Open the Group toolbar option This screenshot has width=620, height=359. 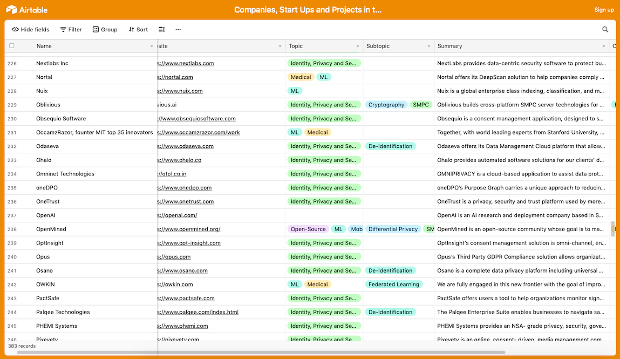(x=105, y=29)
